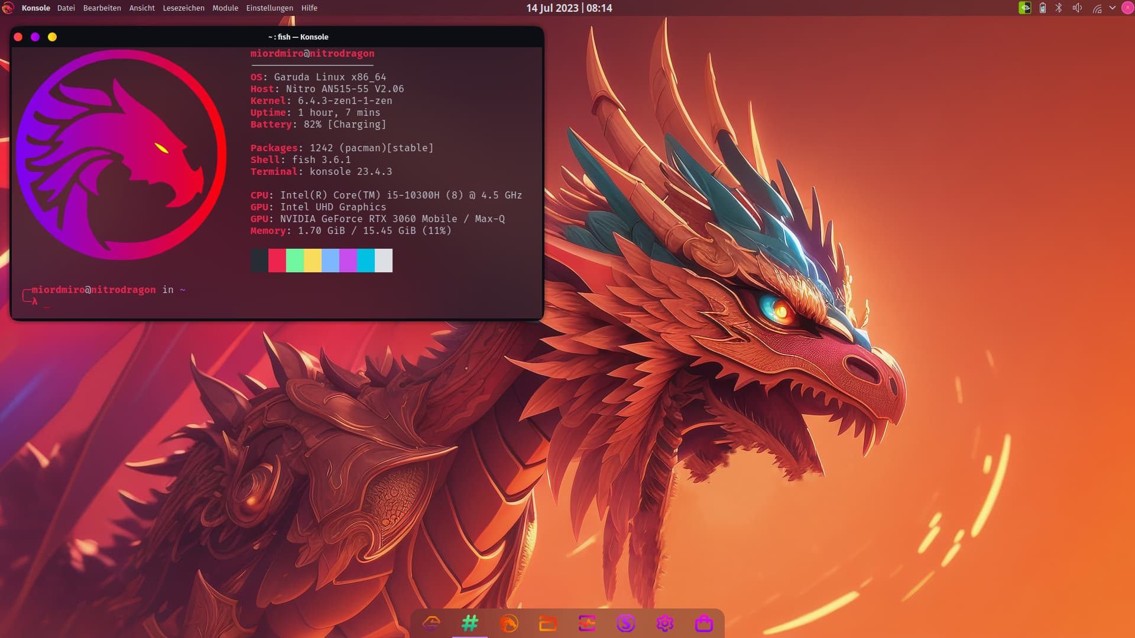1135x638 pixels.
Task: Click the 'GPU: Intel UHD Graphics' line
Action: coord(318,207)
